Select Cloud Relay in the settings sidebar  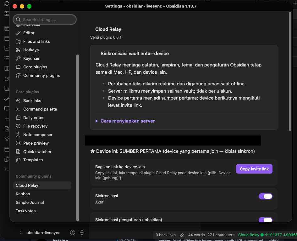tap(42, 185)
